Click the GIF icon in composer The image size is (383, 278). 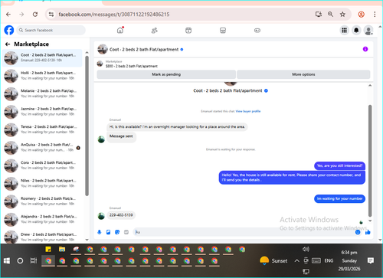(126, 232)
